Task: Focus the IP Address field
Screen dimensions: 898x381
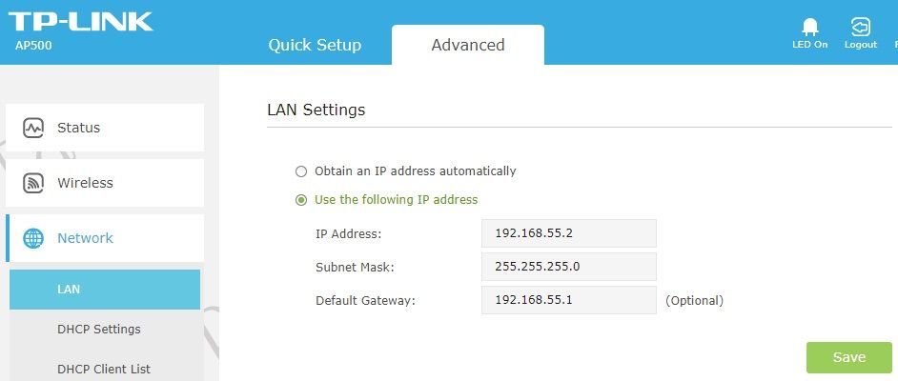Action: coord(569,233)
